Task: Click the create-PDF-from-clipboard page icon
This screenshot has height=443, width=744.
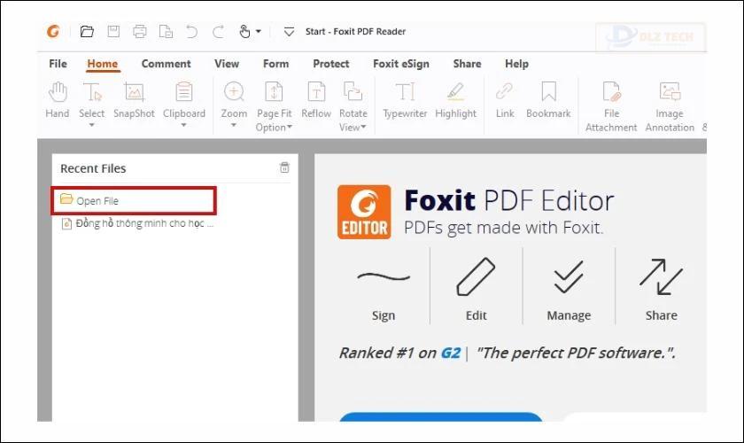Action: click(166, 31)
